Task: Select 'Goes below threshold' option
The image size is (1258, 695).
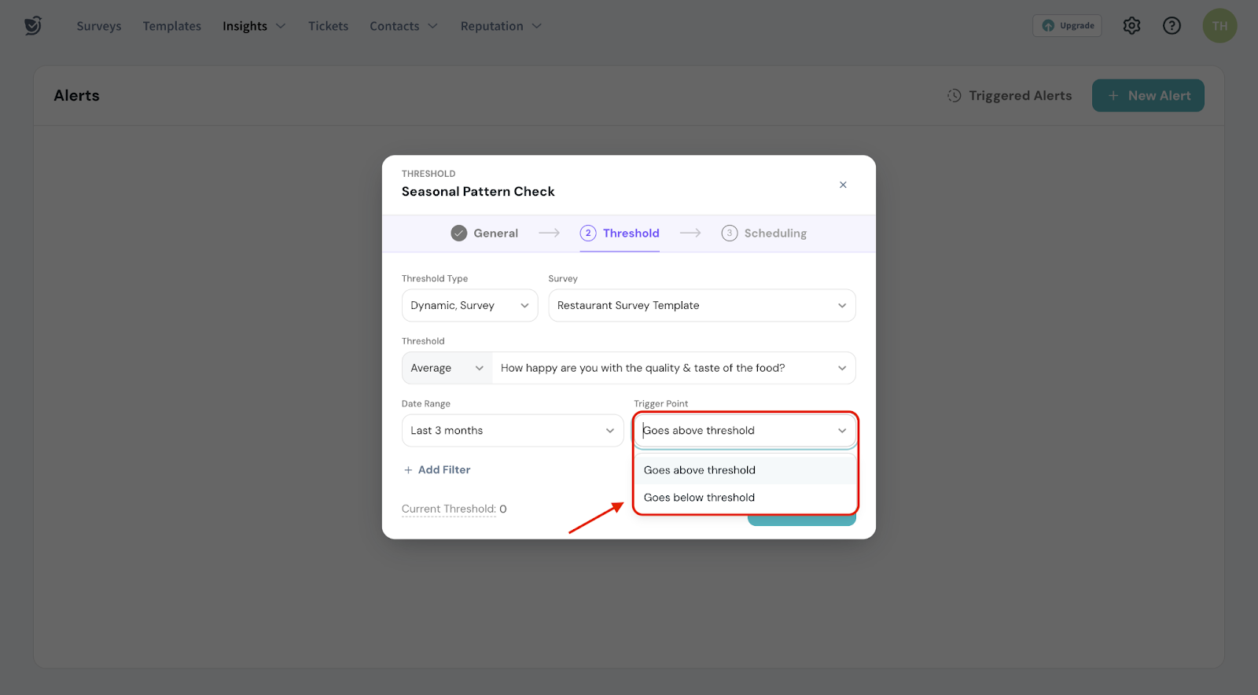Action: click(699, 498)
